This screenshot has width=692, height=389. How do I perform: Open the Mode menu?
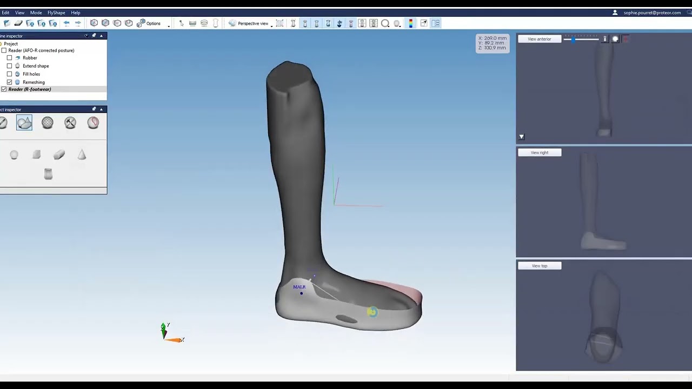(36, 12)
